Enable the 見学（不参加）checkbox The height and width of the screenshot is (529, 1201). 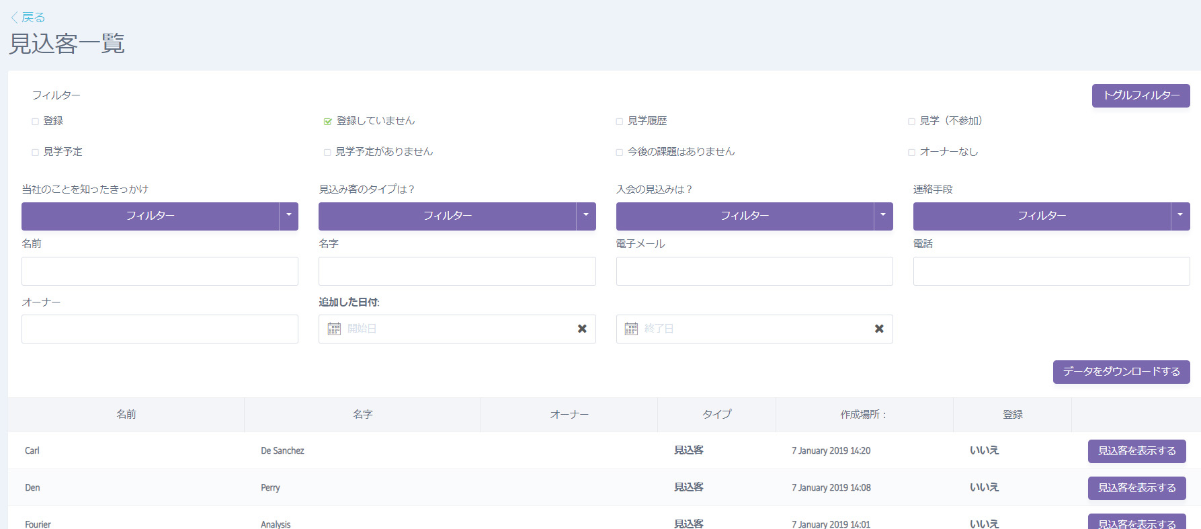point(911,122)
